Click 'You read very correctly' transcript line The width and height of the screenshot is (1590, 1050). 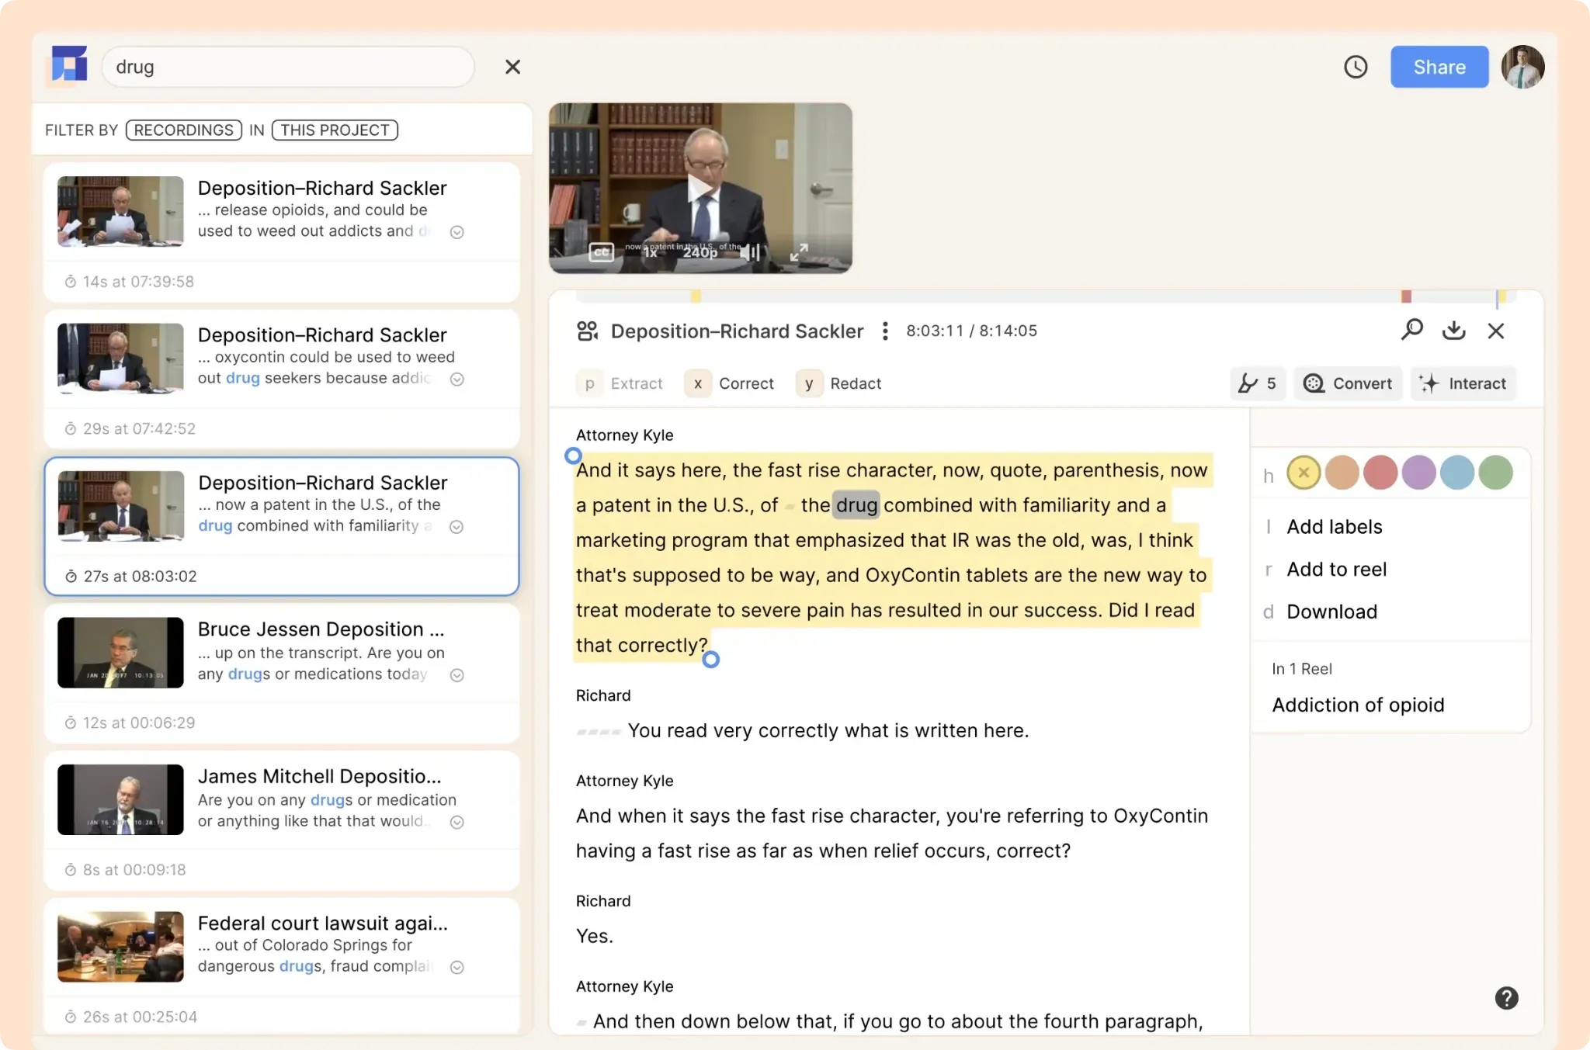828,731
